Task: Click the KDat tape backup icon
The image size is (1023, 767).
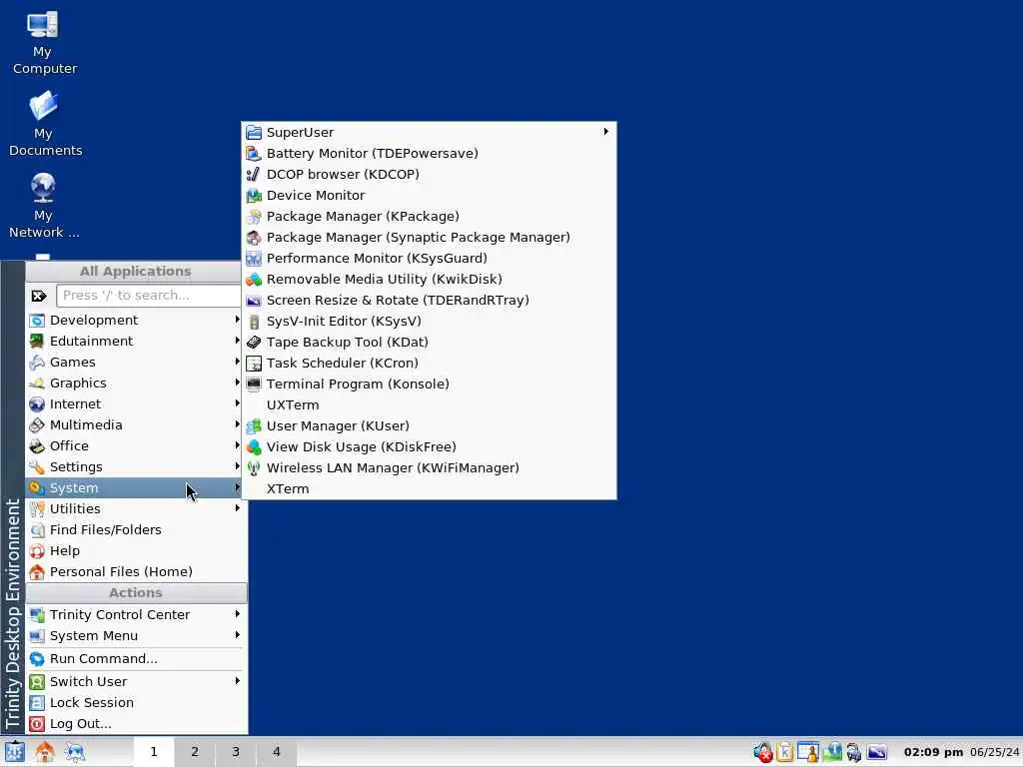Action: tap(254, 342)
